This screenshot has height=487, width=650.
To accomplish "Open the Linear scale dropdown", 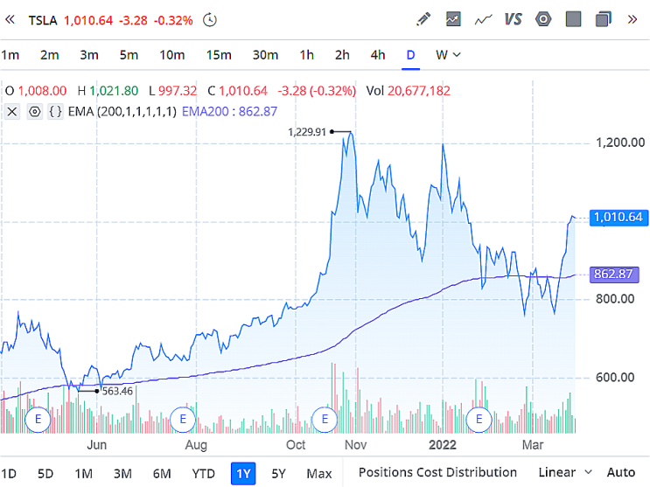I will click(565, 472).
